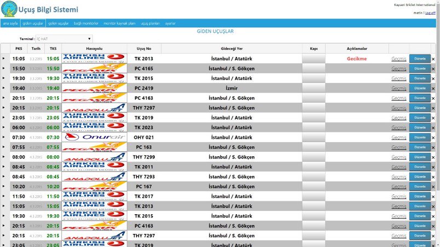Click Turkish Airlines logo for TK 2011
The height and width of the screenshot is (247, 440).
[x=94, y=167]
